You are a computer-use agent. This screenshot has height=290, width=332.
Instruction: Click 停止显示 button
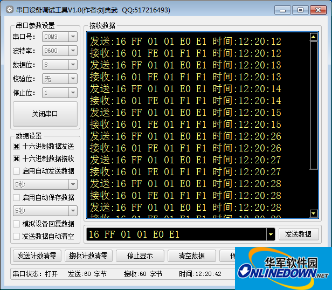140,256
